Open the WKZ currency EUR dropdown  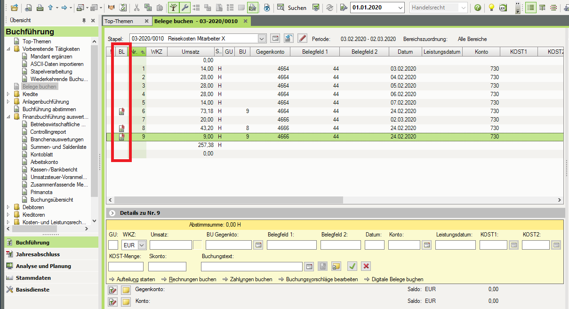tap(141, 245)
